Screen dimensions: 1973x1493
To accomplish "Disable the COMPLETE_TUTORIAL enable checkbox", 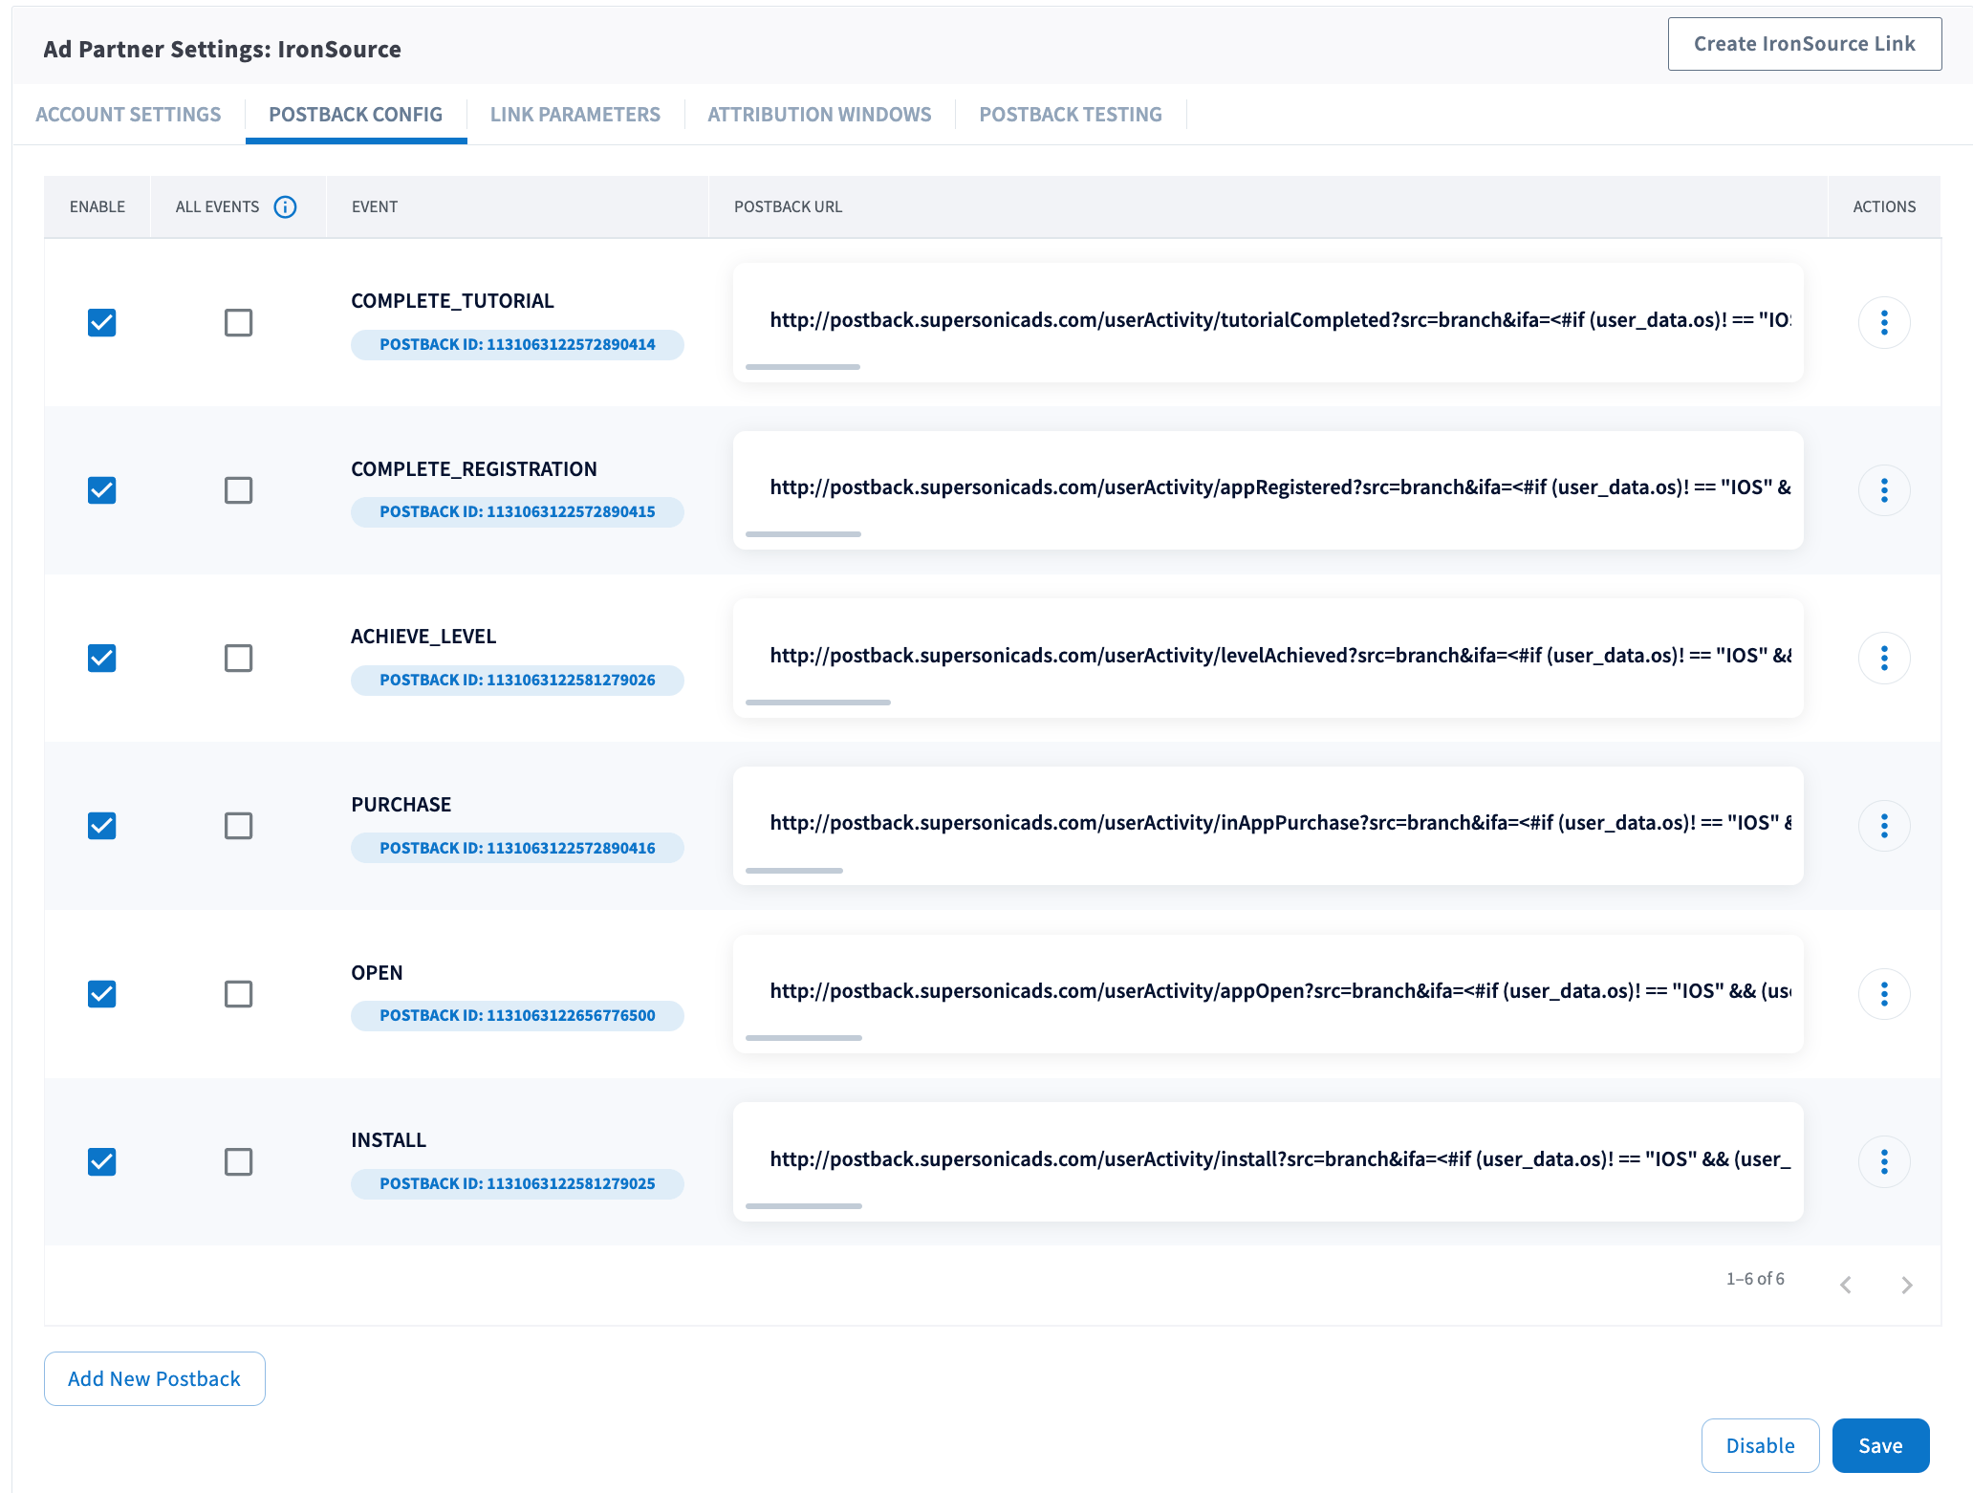I will tap(102, 323).
